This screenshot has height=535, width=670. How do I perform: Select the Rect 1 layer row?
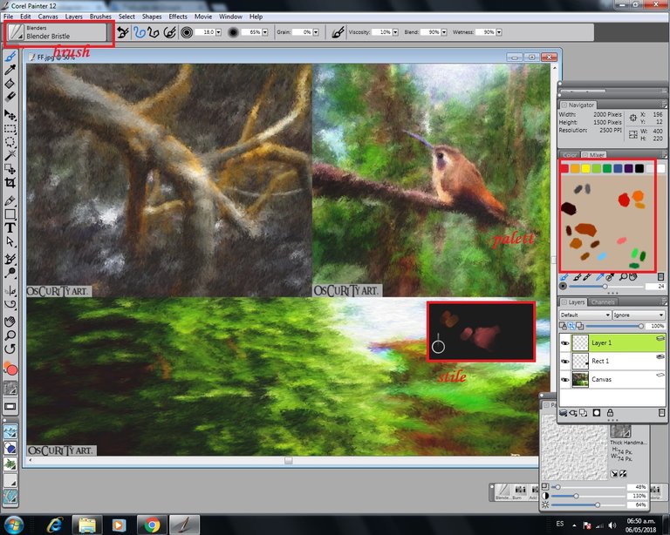pyautogui.click(x=612, y=362)
